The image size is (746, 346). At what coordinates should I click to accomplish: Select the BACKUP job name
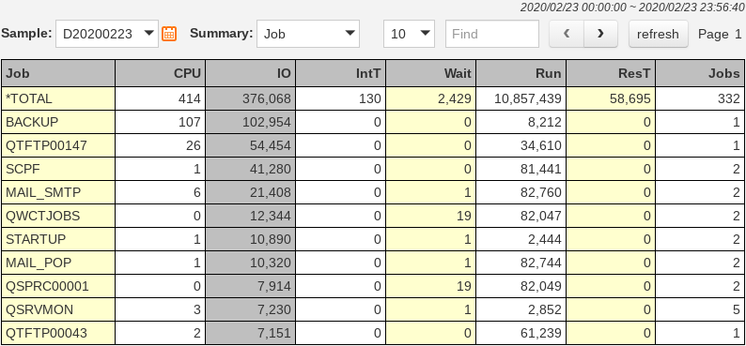coord(32,122)
